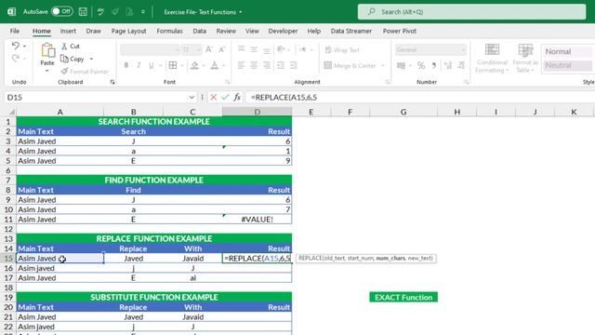The height and width of the screenshot is (335, 595).
Task: Expand Merge & Center dropdown arrow
Action: [382, 66]
